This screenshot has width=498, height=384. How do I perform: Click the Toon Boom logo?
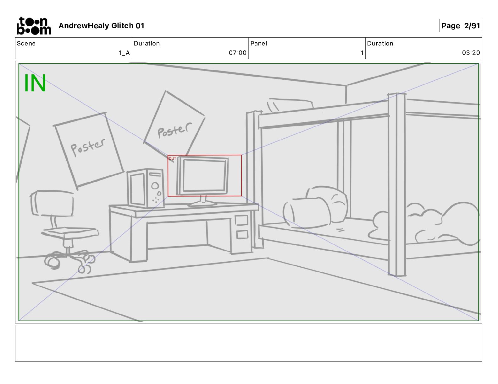click(x=34, y=25)
